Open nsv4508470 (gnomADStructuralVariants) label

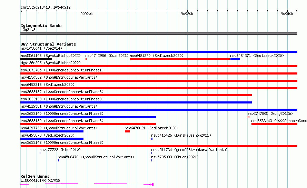[x=96, y=157]
